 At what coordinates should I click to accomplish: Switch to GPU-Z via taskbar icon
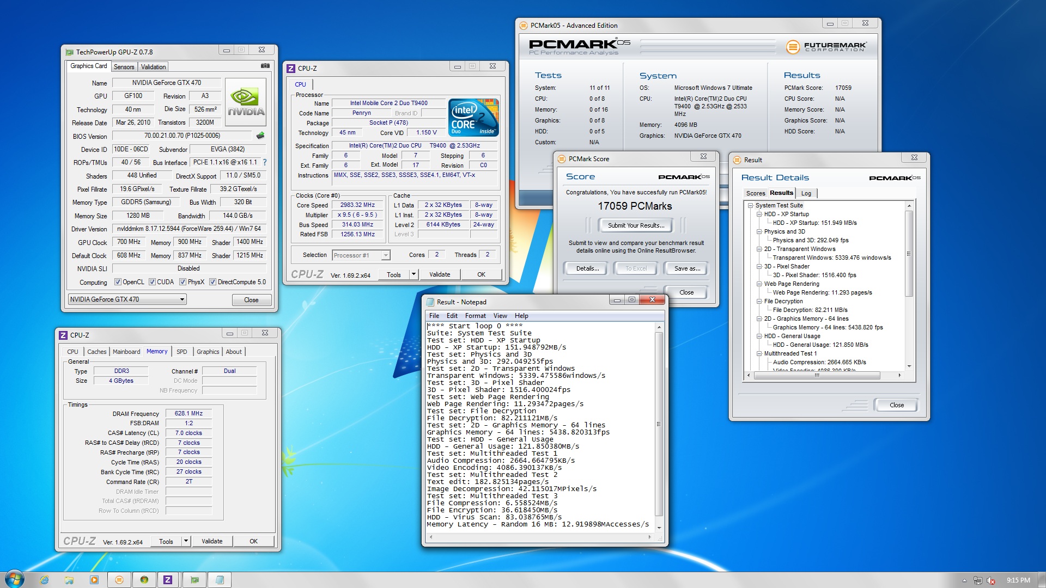tap(194, 580)
